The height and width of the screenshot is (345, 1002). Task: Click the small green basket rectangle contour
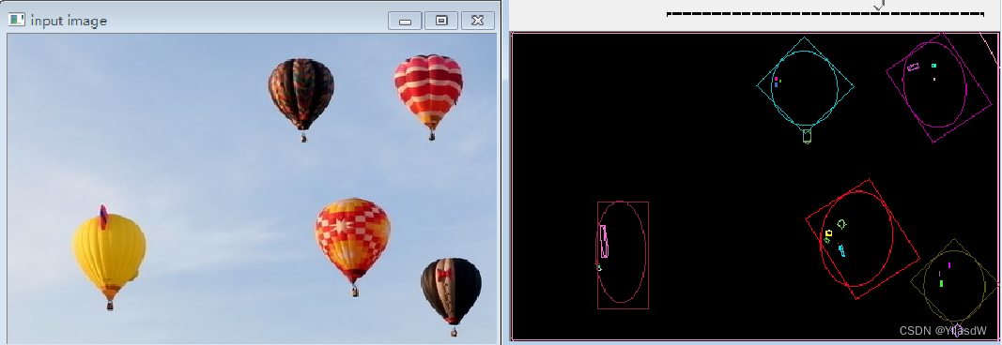tap(807, 135)
